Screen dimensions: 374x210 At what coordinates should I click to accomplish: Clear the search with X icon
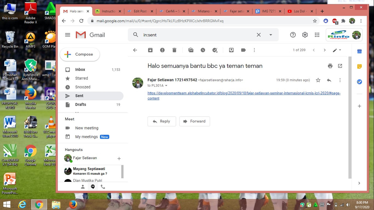[x=259, y=35]
